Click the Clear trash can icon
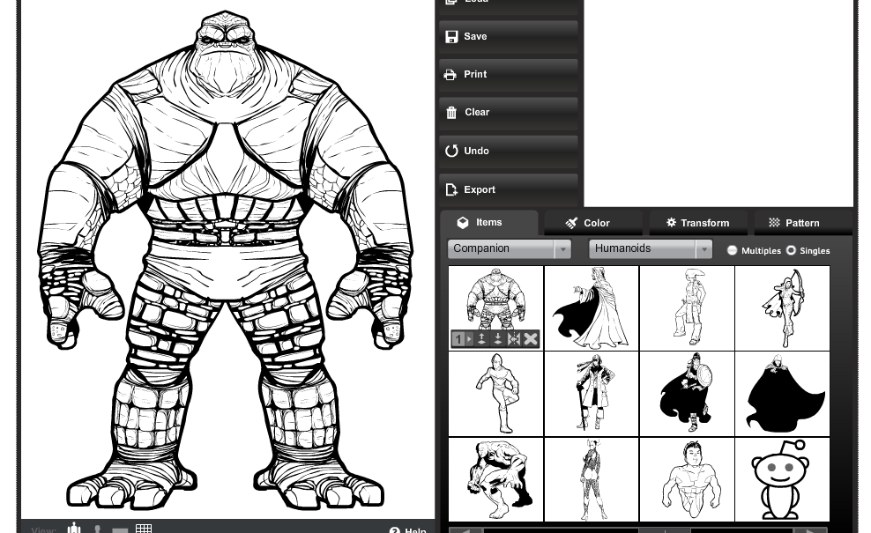Viewport: 871px width, 533px height. click(x=451, y=113)
